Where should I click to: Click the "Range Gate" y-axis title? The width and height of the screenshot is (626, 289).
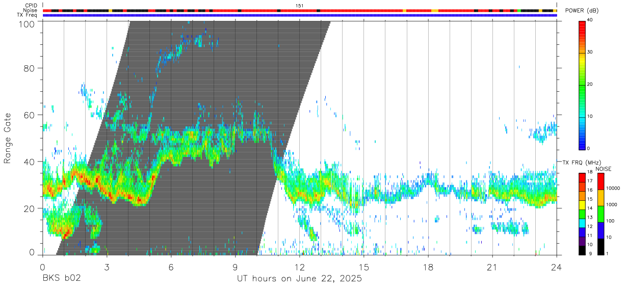click(x=8, y=139)
